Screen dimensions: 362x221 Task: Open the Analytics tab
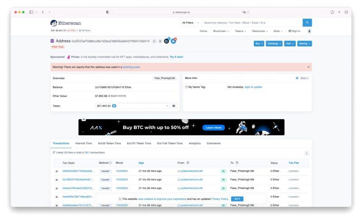pyautogui.click(x=195, y=143)
